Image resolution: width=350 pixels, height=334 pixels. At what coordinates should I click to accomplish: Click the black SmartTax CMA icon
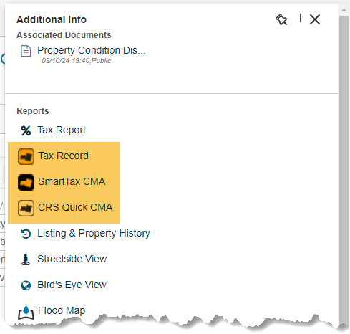tap(26, 182)
